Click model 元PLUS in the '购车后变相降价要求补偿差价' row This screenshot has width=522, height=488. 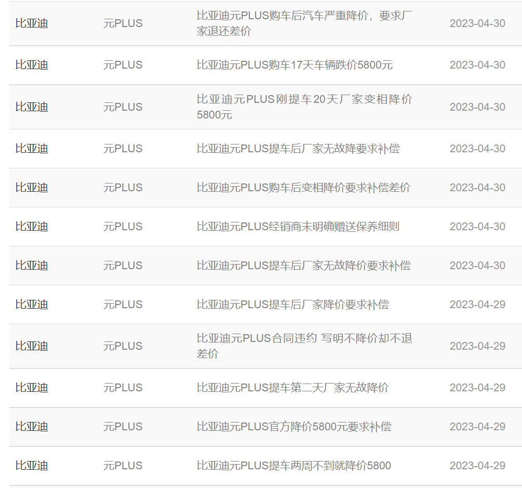coord(123,188)
